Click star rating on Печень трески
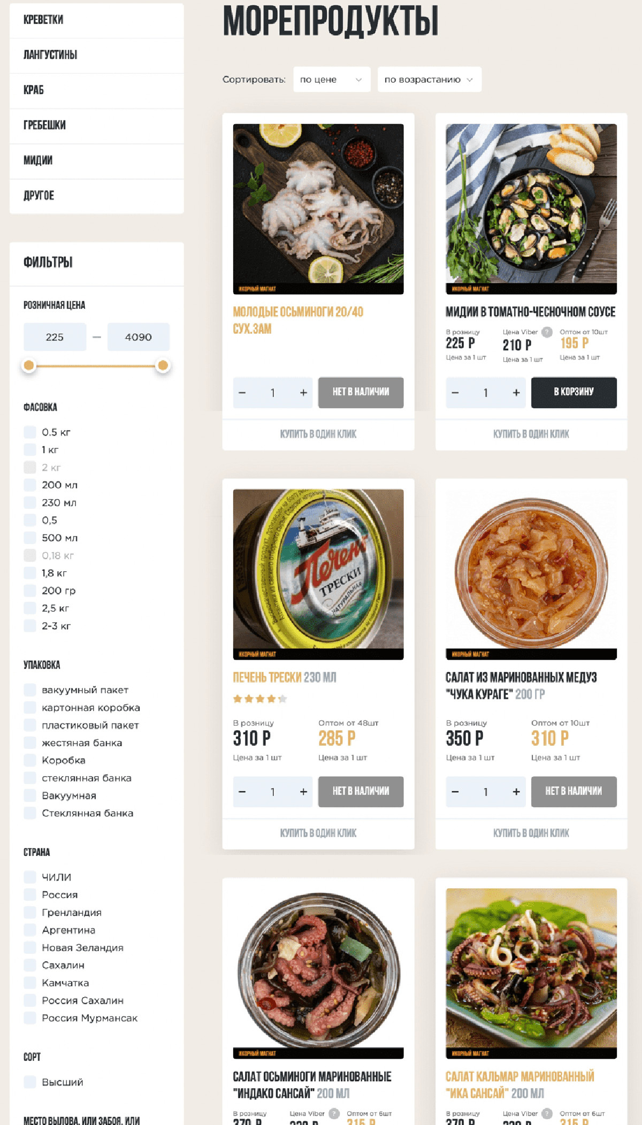 (260, 699)
